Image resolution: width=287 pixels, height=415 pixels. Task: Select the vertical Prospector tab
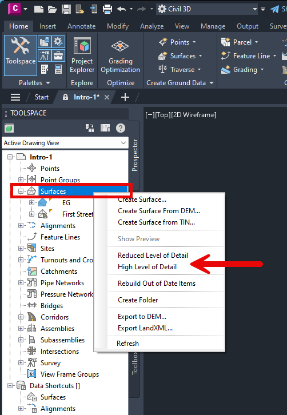[135, 155]
